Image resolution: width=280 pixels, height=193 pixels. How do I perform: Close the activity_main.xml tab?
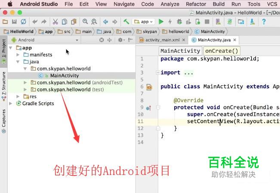184,40
